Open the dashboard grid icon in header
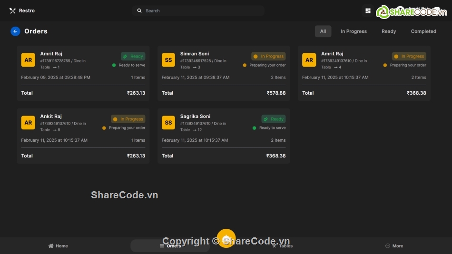Screen dimensions: 452x254 368,10
